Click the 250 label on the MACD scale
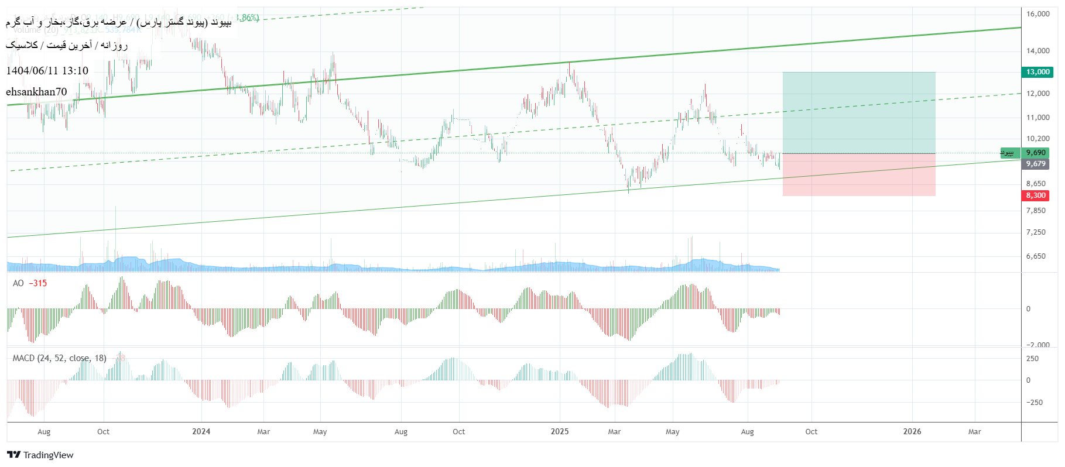 pos(1033,359)
